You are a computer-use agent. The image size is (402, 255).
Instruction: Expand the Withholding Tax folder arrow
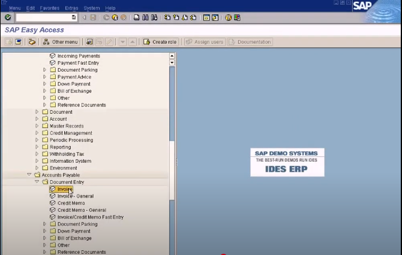[x=37, y=154]
